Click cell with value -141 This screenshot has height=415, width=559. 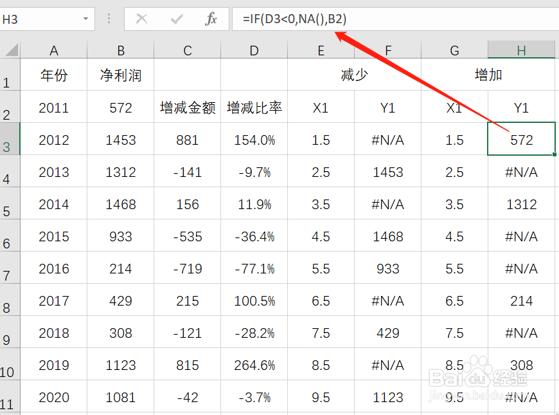(187, 172)
